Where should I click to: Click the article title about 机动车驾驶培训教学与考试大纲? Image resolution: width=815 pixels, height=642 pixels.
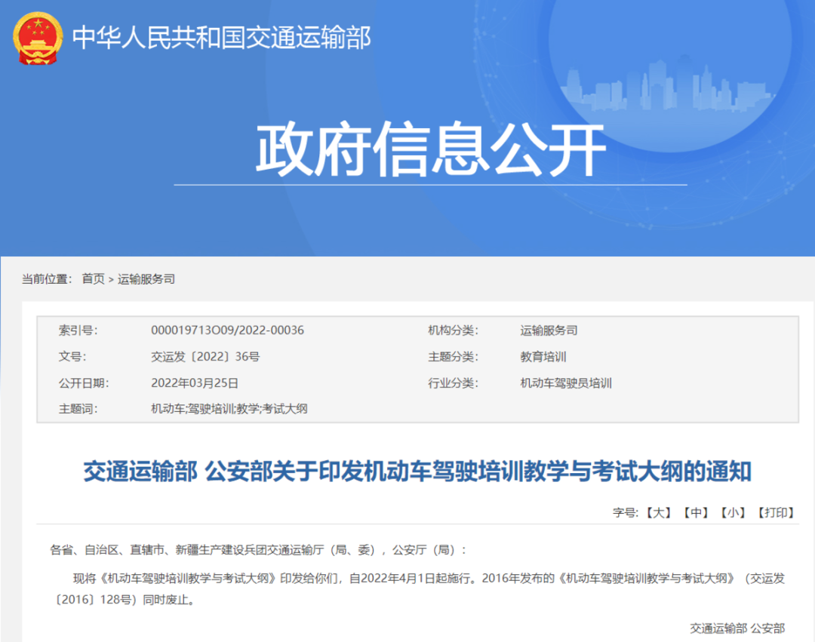tap(417, 472)
